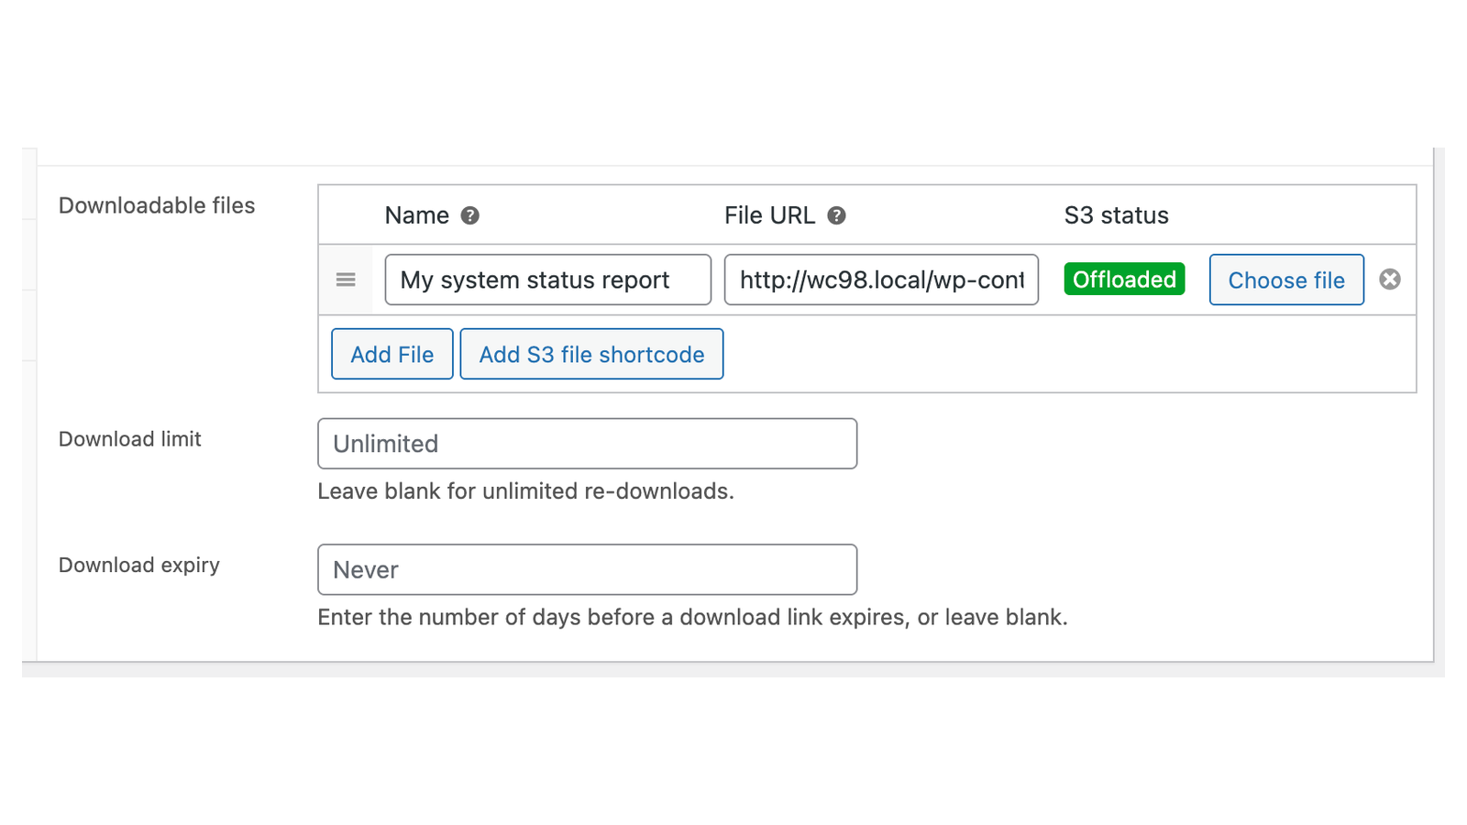The height and width of the screenshot is (825, 1467).
Task: Click the Download expiry input field
Action: tap(588, 569)
